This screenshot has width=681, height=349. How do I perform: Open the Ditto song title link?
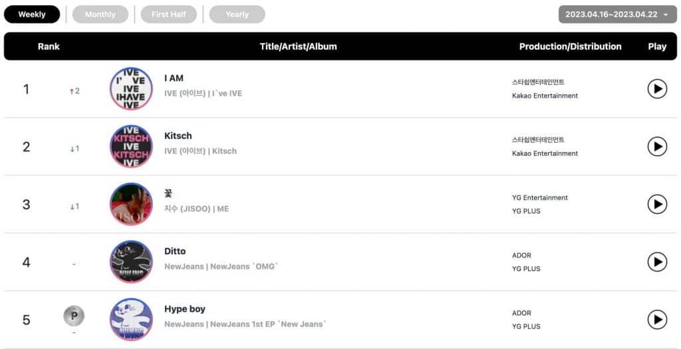[x=175, y=251]
